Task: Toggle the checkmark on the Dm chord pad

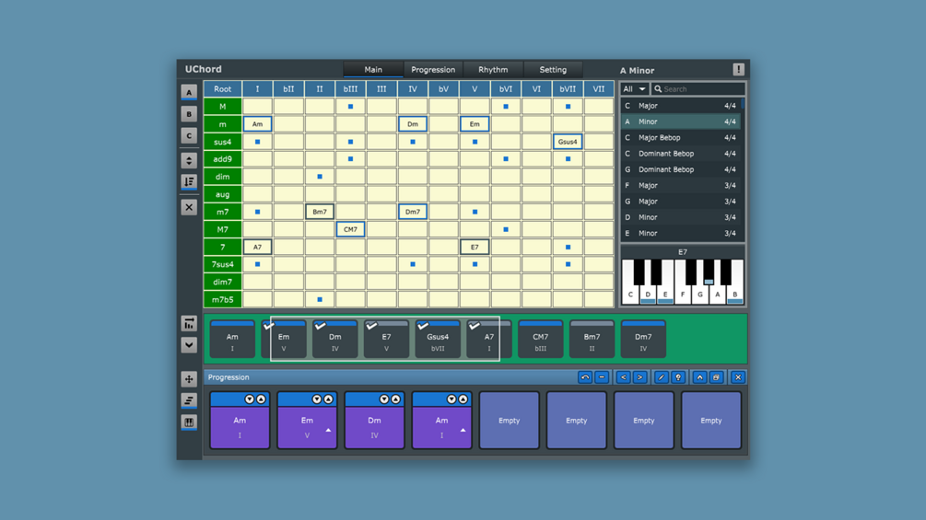Action: tap(320, 326)
